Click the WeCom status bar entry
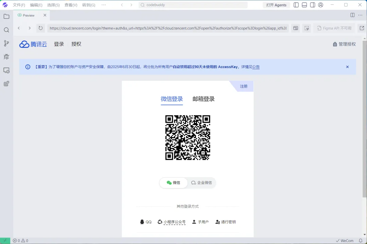Viewport: 367px width, 244px height. tap(345, 241)
